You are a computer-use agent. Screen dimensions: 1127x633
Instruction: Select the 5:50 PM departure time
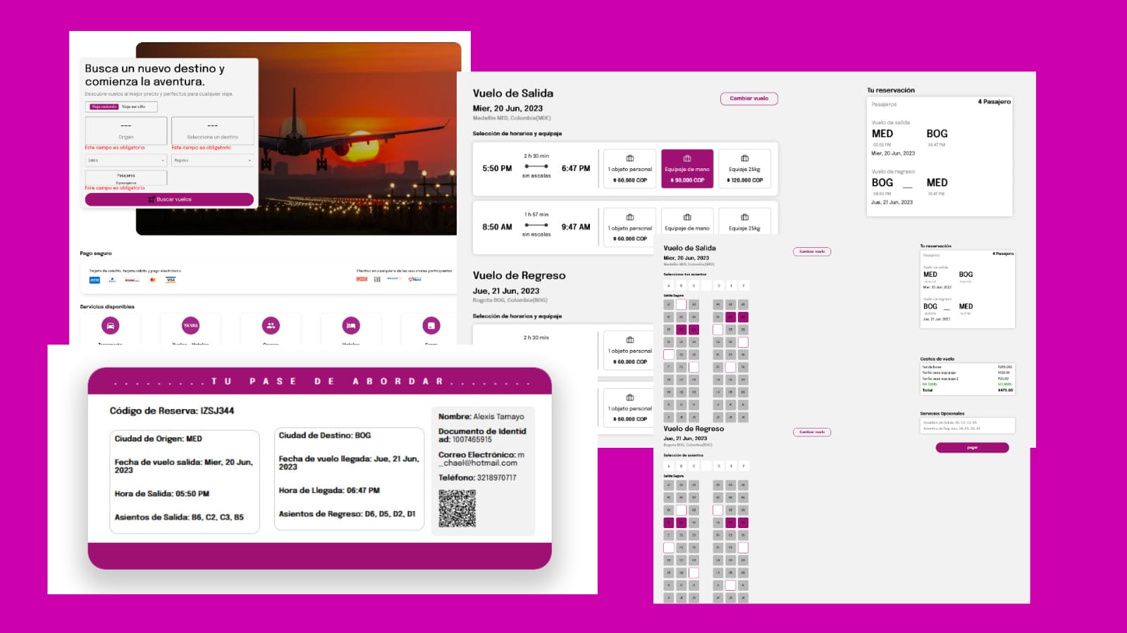[x=497, y=168]
